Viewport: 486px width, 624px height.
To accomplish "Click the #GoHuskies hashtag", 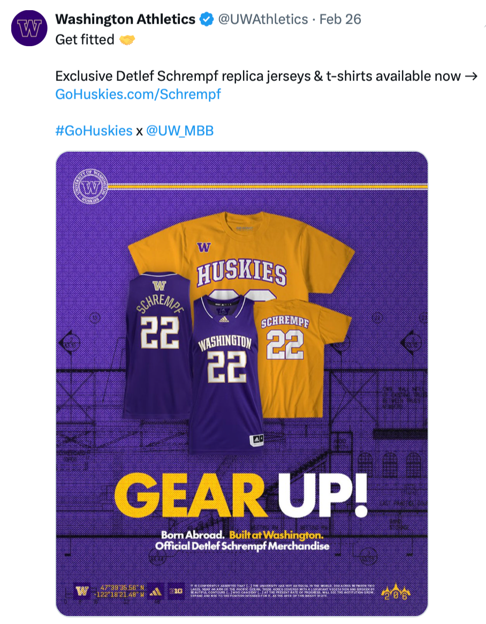I will tap(94, 131).
